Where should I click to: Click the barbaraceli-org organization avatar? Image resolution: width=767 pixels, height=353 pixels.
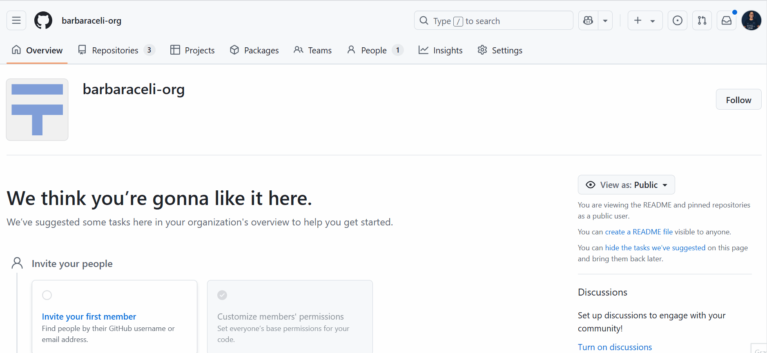coord(37,110)
